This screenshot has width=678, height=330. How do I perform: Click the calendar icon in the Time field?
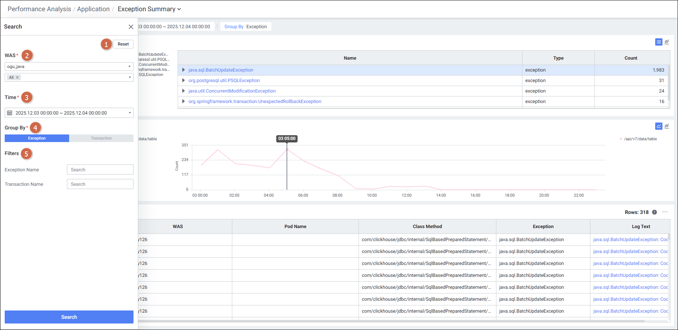[x=10, y=113]
